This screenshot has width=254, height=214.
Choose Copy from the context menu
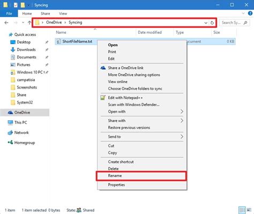pyautogui.click(x=142, y=153)
